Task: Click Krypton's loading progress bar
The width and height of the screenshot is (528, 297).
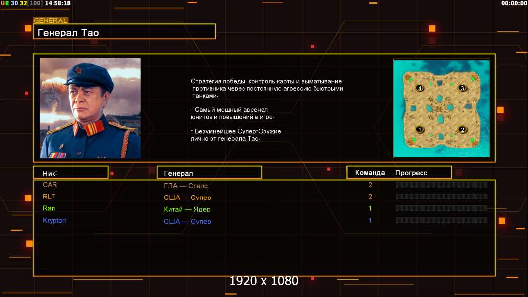Action: [442, 220]
